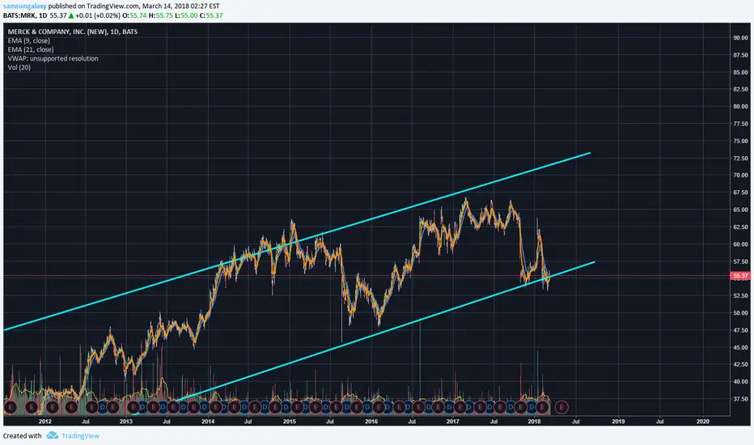Click the 2018 time axis label

click(x=534, y=422)
